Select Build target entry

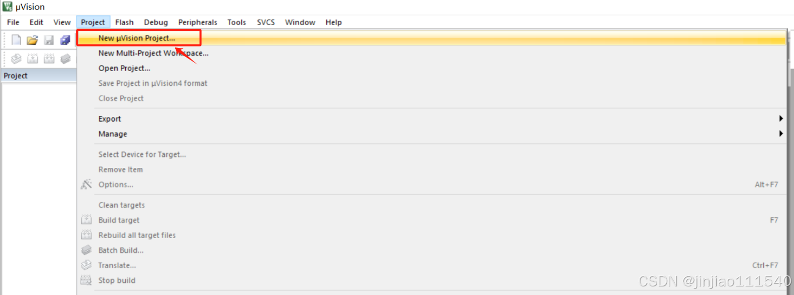pyautogui.click(x=432, y=220)
